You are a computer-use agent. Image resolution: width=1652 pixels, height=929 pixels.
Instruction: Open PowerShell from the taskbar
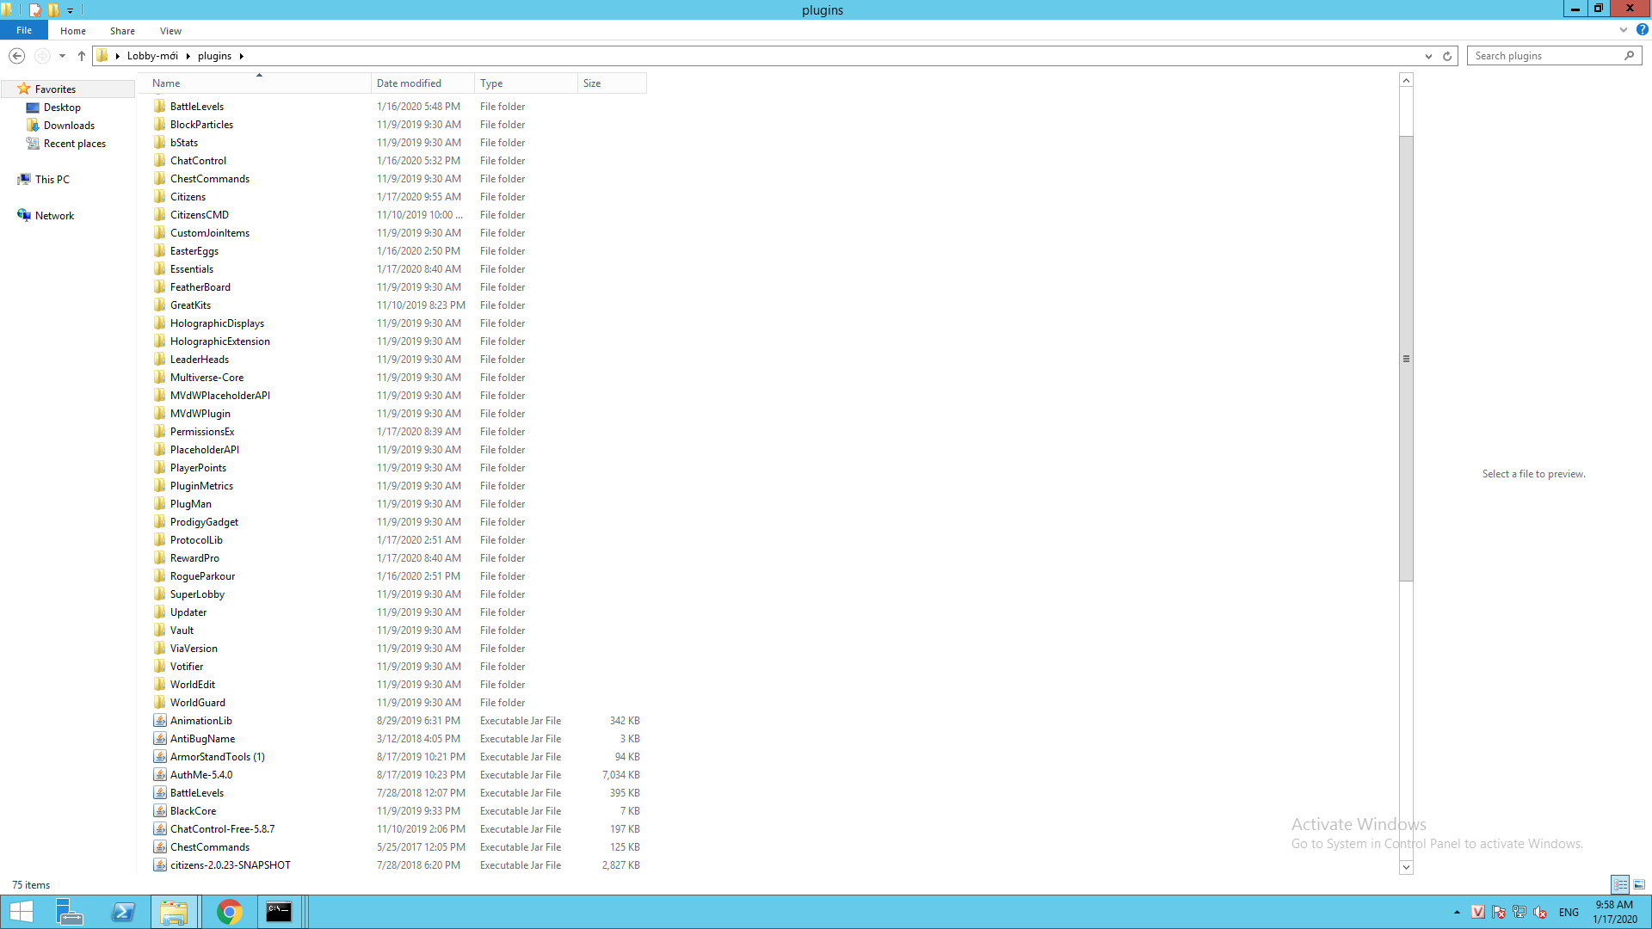point(123,912)
